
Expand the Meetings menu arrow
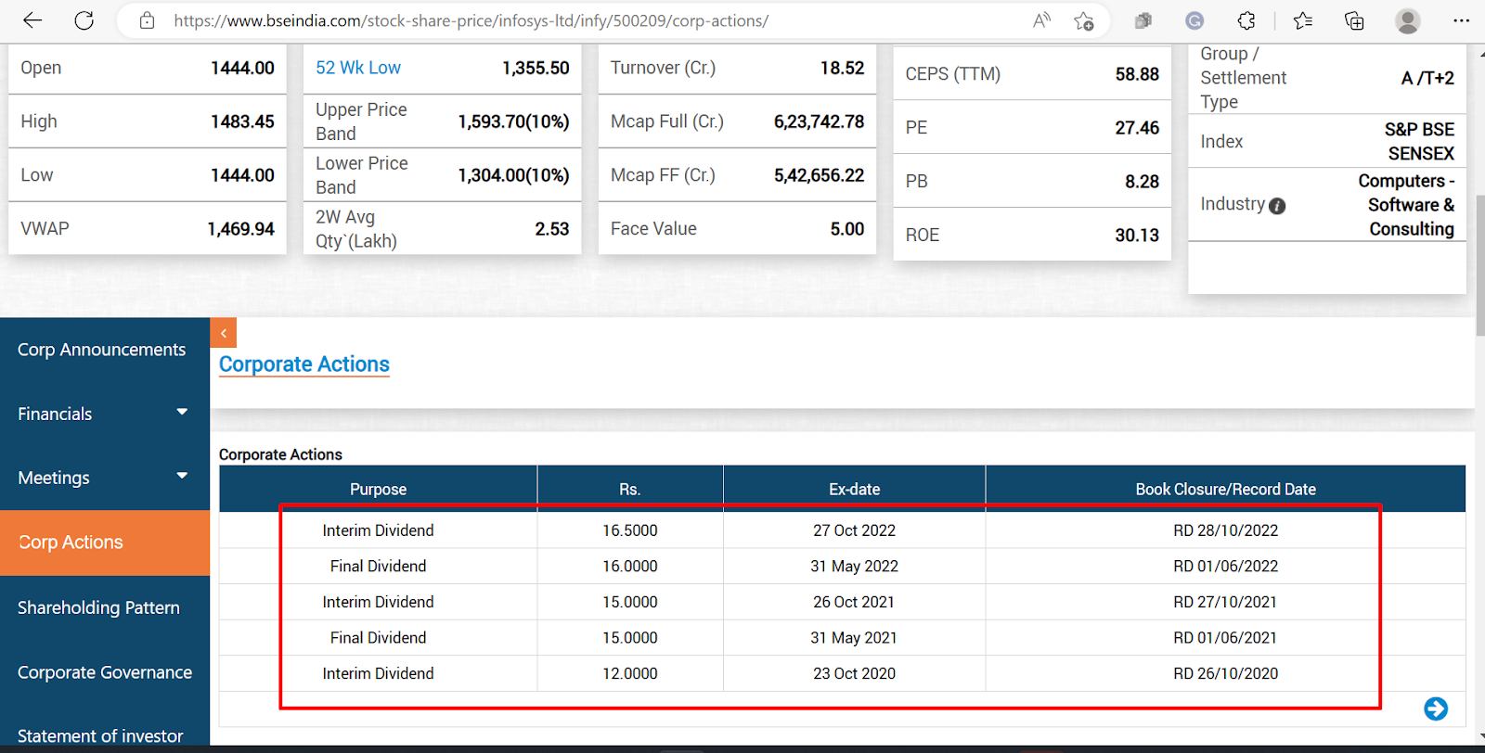tap(182, 476)
